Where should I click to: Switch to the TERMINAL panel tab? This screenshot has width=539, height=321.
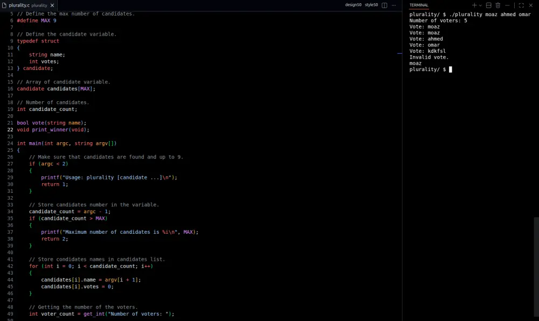click(x=419, y=5)
